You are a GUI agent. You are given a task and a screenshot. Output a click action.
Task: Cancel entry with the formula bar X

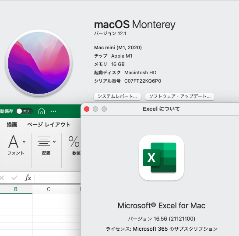tap(2, 178)
